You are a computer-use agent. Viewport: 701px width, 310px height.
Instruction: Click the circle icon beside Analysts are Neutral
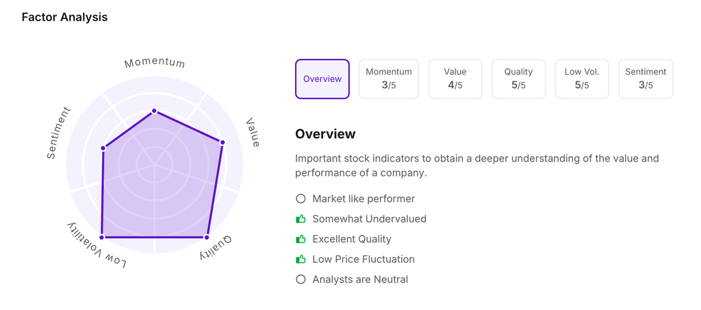tap(301, 279)
